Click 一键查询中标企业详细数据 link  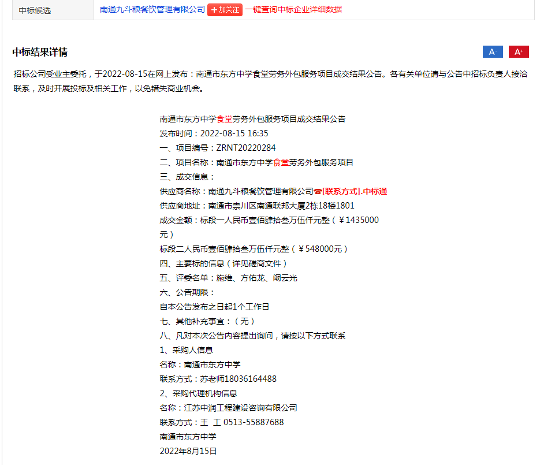click(x=293, y=10)
